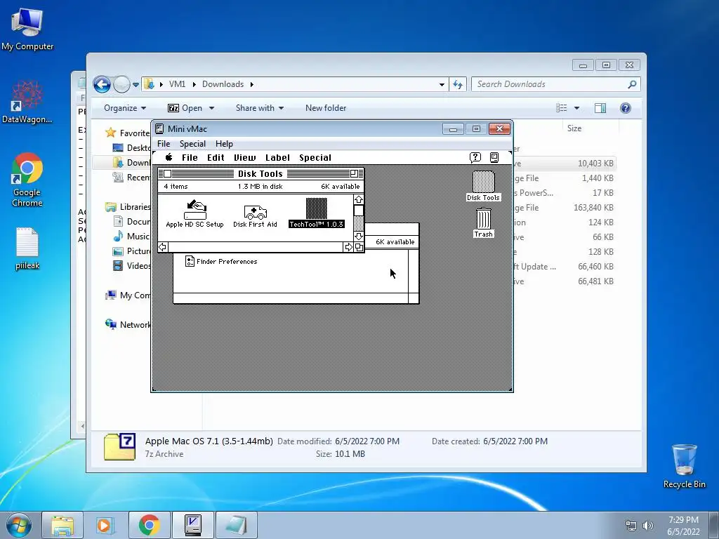719x539 pixels.
Task: Click Explorer back navigation button
Action: pyautogui.click(x=102, y=84)
